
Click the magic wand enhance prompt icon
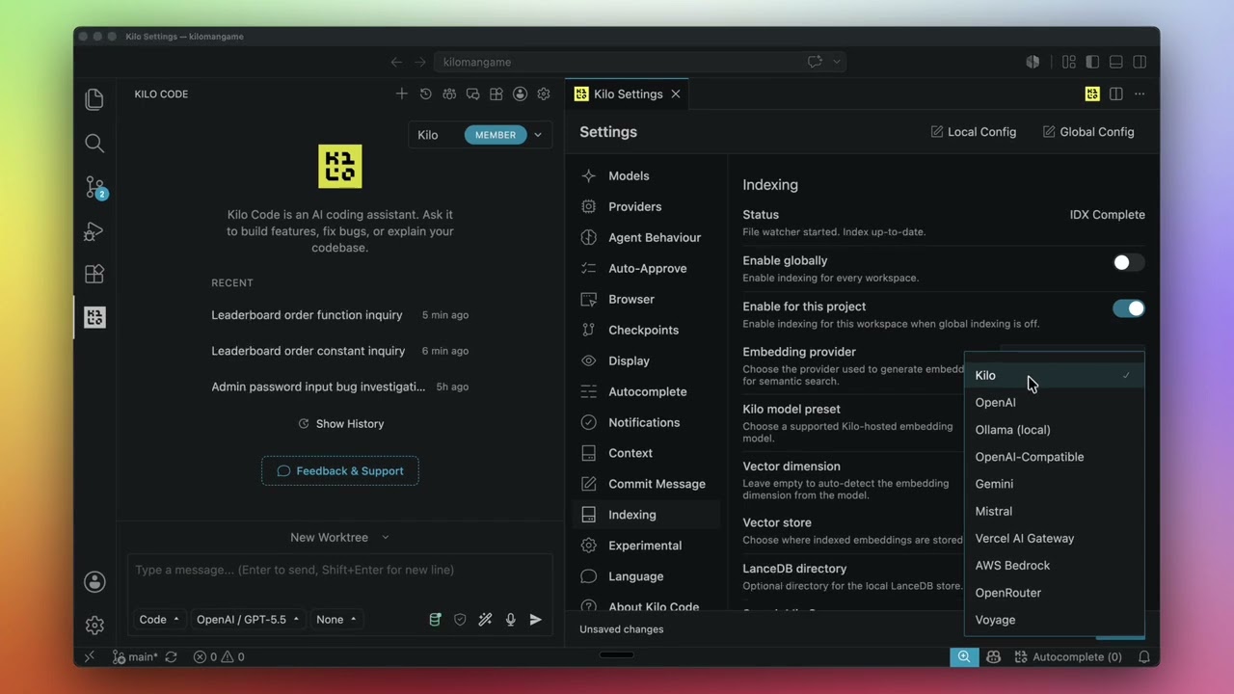click(485, 620)
